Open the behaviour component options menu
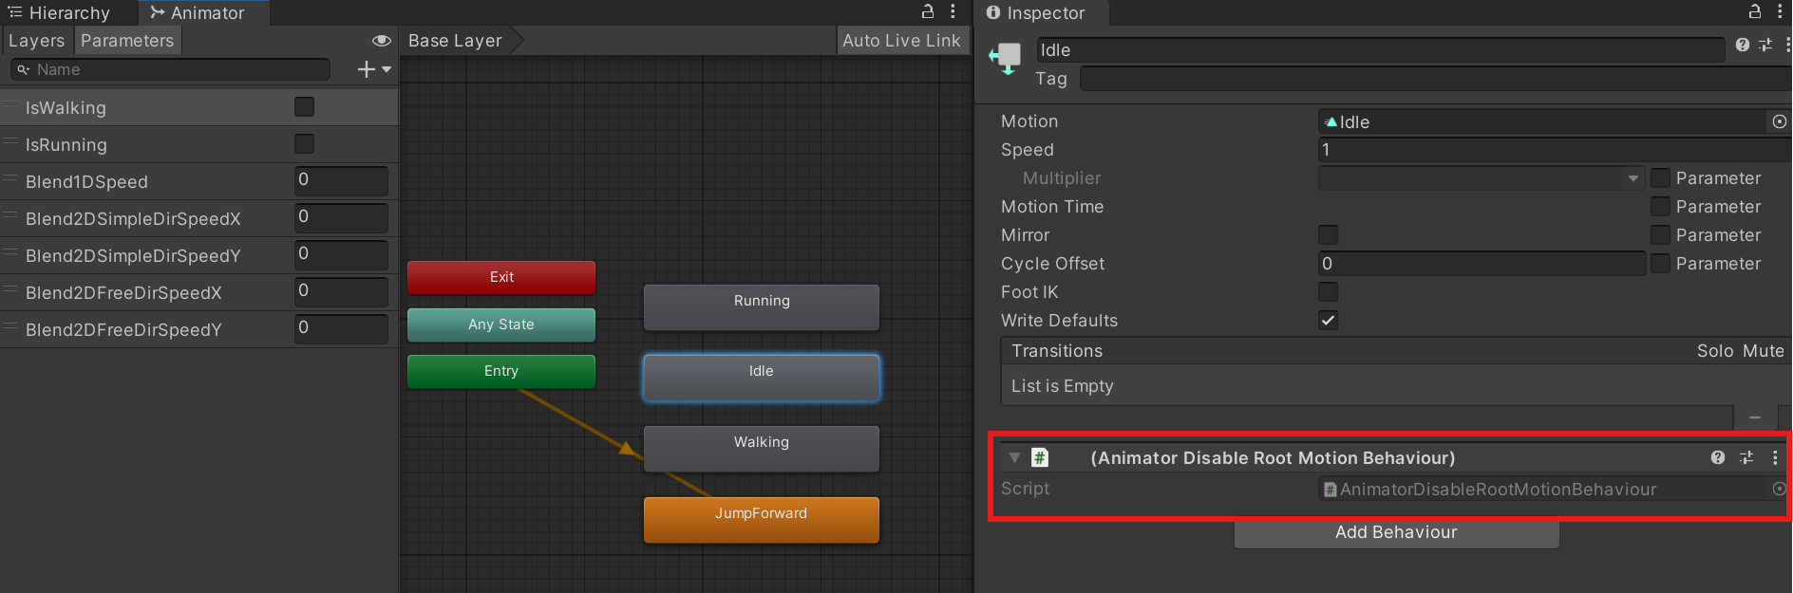 click(1775, 457)
